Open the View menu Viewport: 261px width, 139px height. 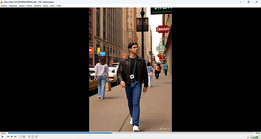52,6
